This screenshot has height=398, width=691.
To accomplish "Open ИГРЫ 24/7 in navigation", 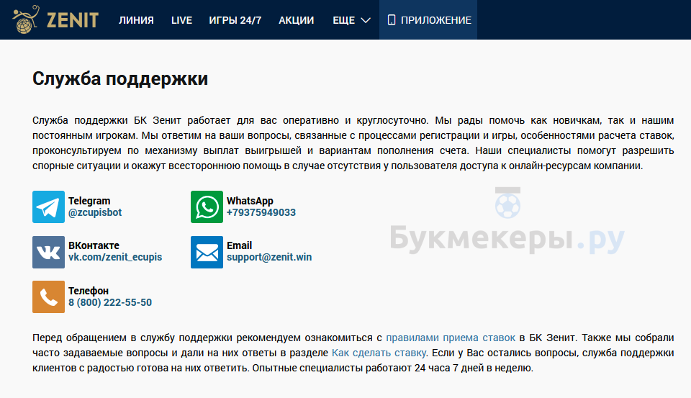I will 235,20.
